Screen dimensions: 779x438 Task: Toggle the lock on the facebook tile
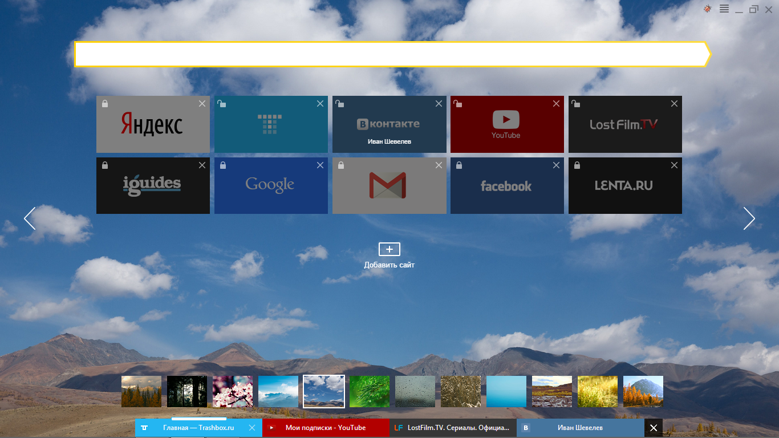point(459,165)
